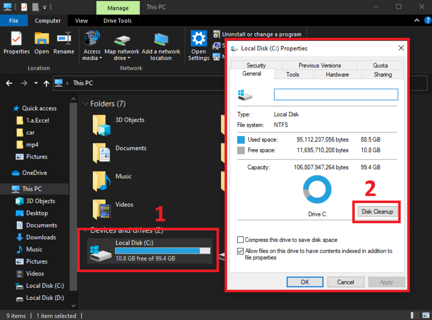Select the 3D Objects folder icon

[101, 126]
